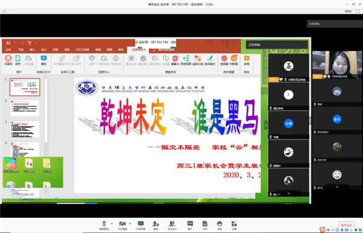Open the members list icon

click(x=172, y=225)
